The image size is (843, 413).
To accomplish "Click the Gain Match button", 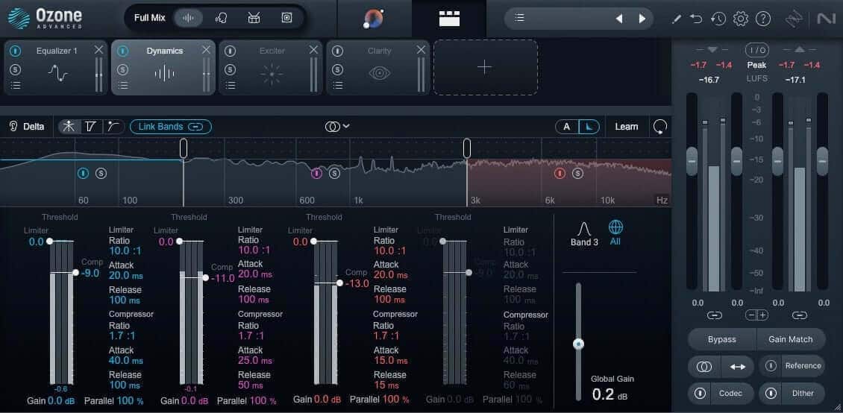I will click(791, 339).
